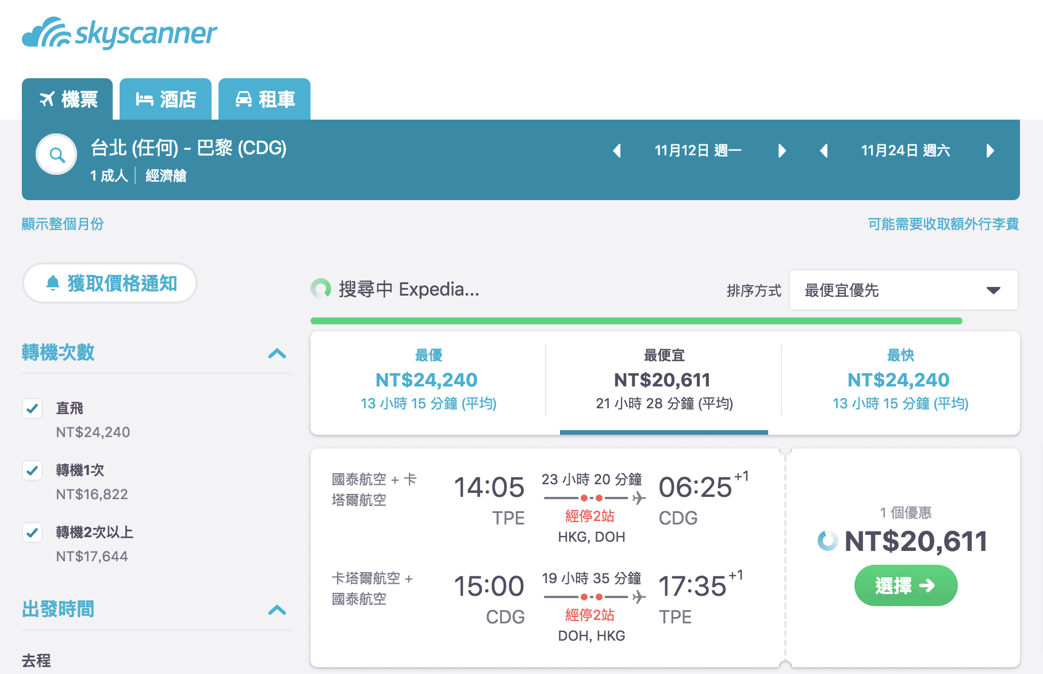Screen dimensions: 1043x674
Task: Go to next return date arrow
Action: point(990,151)
